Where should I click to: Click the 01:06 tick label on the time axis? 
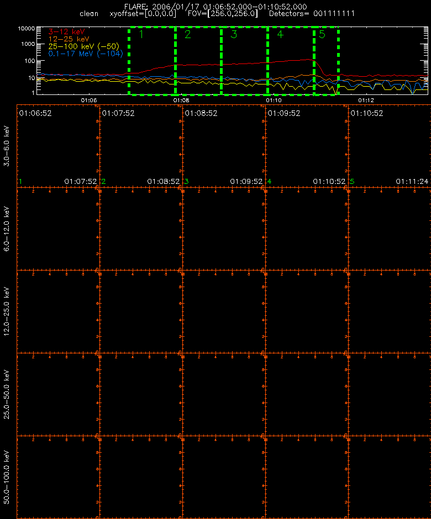(x=89, y=100)
